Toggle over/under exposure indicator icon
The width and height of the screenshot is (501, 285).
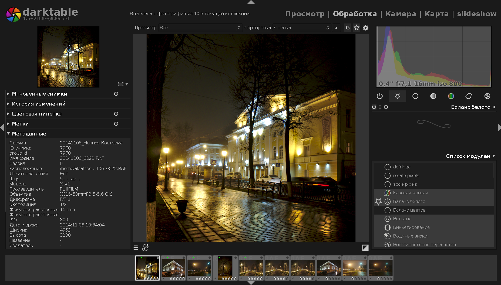coord(365,247)
